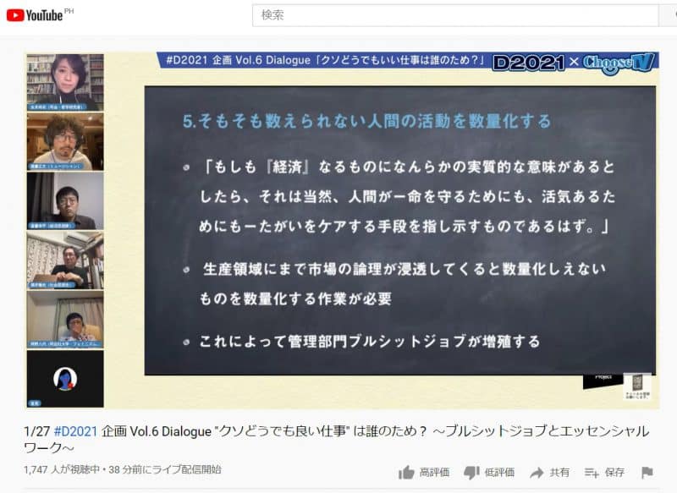Open the #D2021 hashtag link in the title
This screenshot has height=493, width=677.
(x=76, y=430)
